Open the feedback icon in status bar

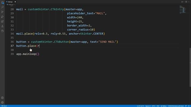(186, 106)
